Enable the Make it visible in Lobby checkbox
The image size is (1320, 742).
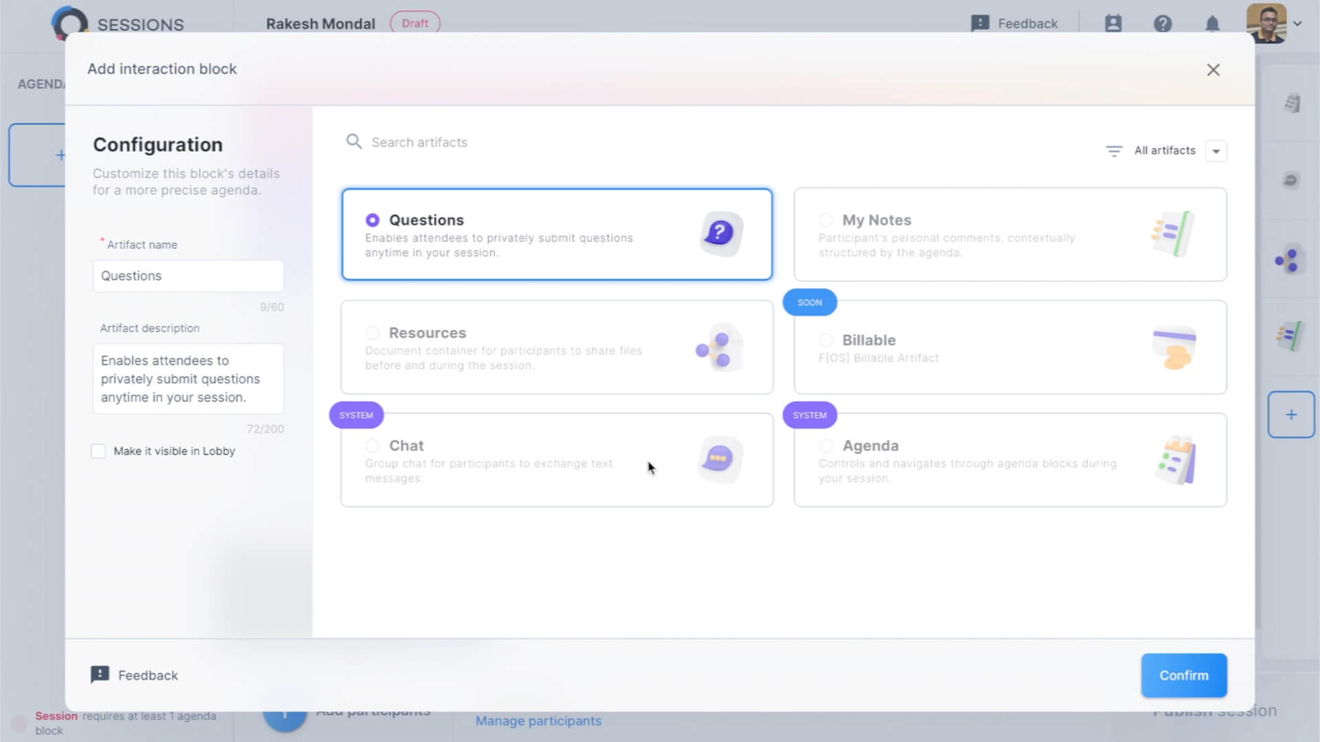[x=98, y=451]
